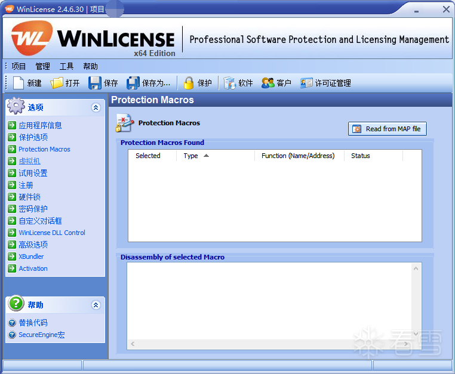Click the green arrow beside 试用设置

(x=12, y=173)
